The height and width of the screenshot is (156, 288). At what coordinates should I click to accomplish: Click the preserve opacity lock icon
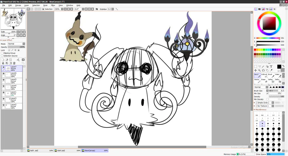9,50
